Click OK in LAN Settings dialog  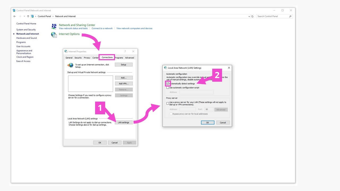click(x=208, y=123)
